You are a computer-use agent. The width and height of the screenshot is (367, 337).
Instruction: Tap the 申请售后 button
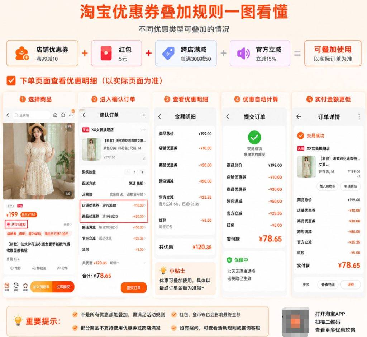click(x=351, y=186)
